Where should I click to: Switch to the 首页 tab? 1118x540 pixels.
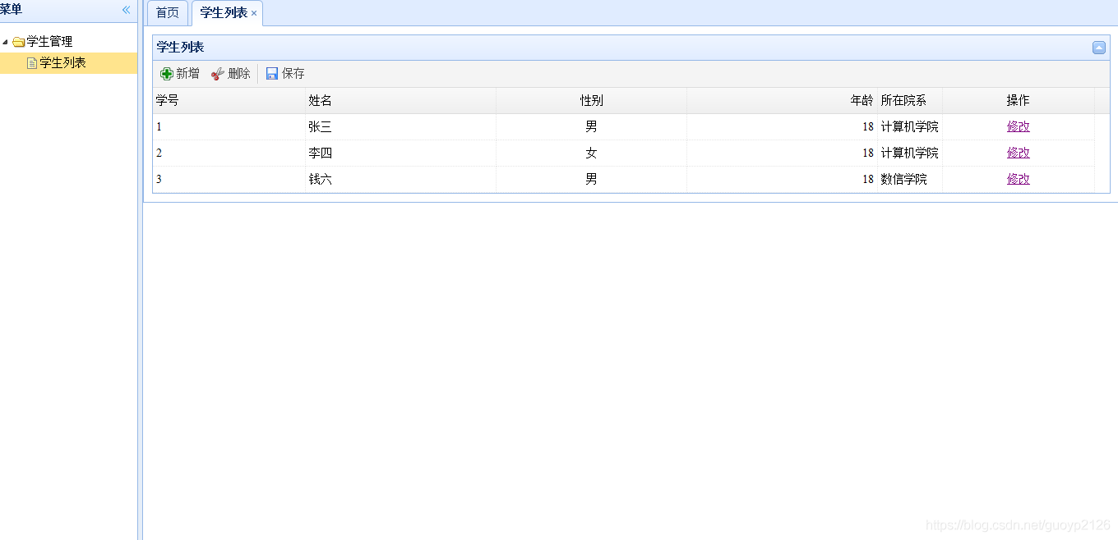pyautogui.click(x=168, y=13)
